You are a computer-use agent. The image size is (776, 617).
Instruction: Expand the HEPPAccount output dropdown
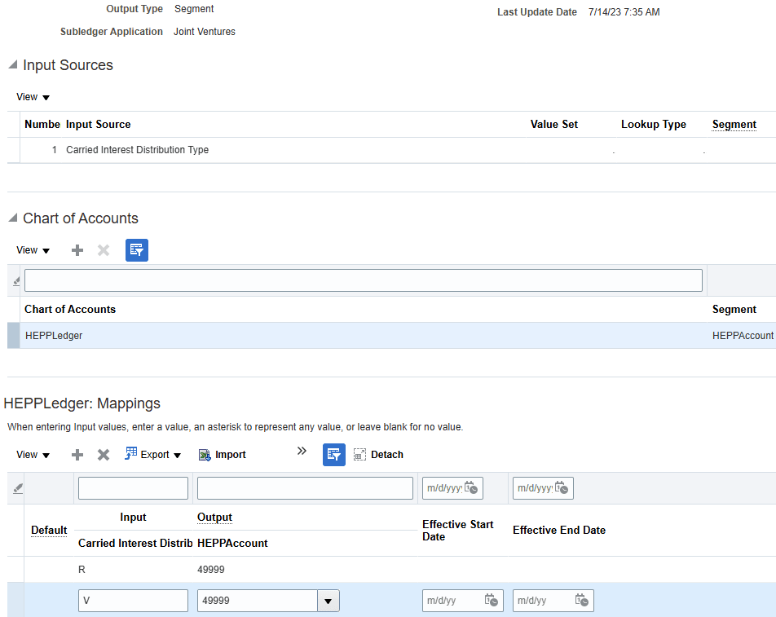[328, 601]
